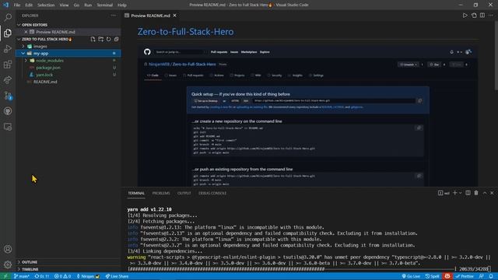Click errors and warnings count in status bar
Screen dimensions: 498x280
click(x=62, y=276)
